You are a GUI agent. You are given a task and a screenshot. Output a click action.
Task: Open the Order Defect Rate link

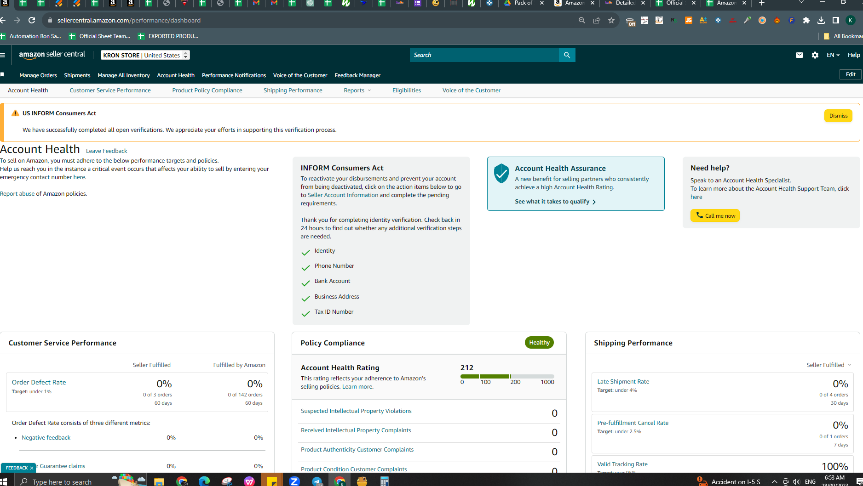[39, 382]
